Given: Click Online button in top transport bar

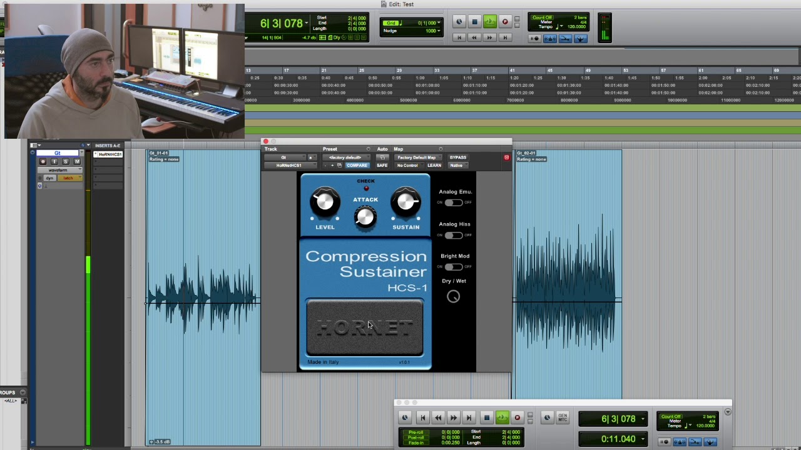Looking at the screenshot, I should click(459, 22).
